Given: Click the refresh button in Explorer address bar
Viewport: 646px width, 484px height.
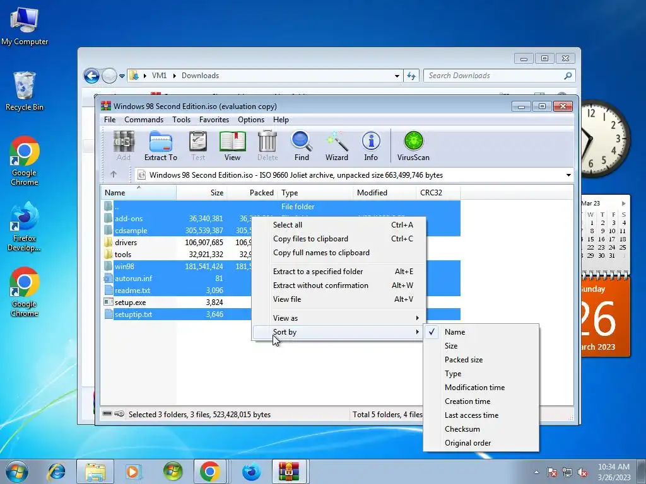Looking at the screenshot, I should (411, 76).
